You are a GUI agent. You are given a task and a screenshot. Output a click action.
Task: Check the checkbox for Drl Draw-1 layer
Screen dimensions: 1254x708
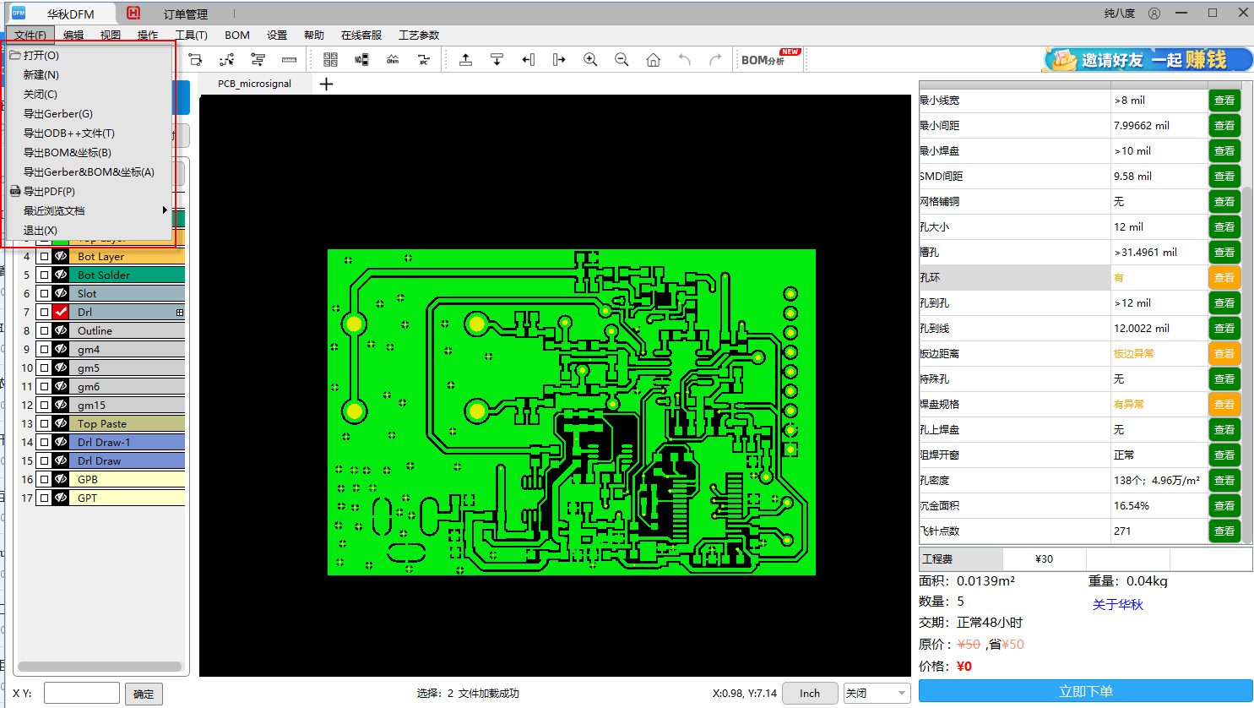pyautogui.click(x=44, y=442)
